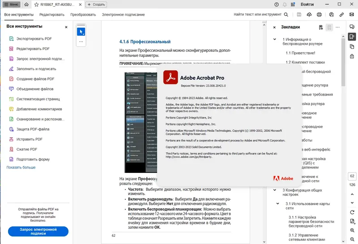Open the apps grid icon
This screenshot has height=244, width=358.
293,4
